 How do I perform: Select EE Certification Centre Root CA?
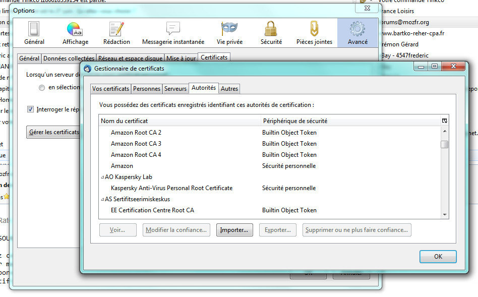pos(270,210)
